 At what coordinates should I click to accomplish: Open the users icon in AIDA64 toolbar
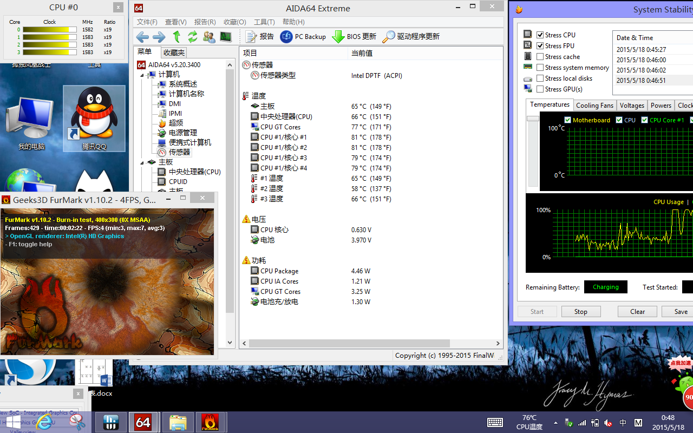click(209, 37)
